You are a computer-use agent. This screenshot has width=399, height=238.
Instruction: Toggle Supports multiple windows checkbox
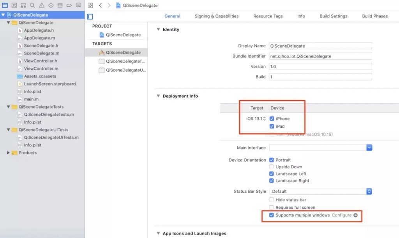(x=272, y=215)
